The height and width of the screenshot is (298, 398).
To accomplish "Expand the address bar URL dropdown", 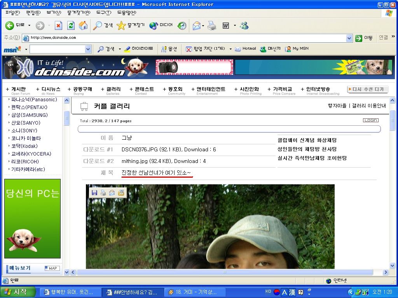I will pyautogui.click(x=349, y=38).
